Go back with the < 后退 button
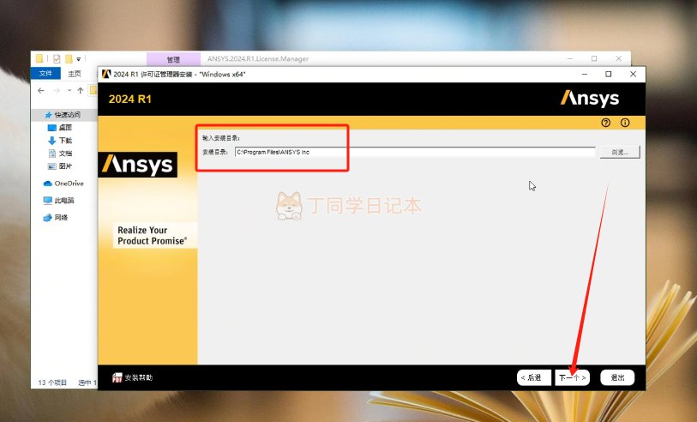This screenshot has height=422, width=697. [534, 377]
